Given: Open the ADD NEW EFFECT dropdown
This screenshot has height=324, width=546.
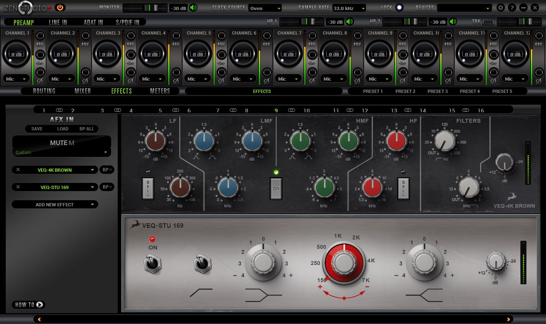Looking at the screenshot, I should click(55, 204).
